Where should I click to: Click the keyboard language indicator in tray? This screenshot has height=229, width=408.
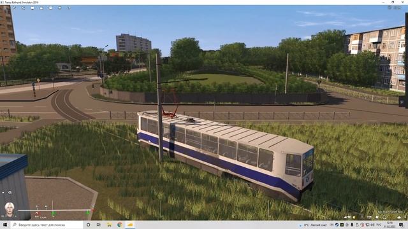[x=379, y=225]
